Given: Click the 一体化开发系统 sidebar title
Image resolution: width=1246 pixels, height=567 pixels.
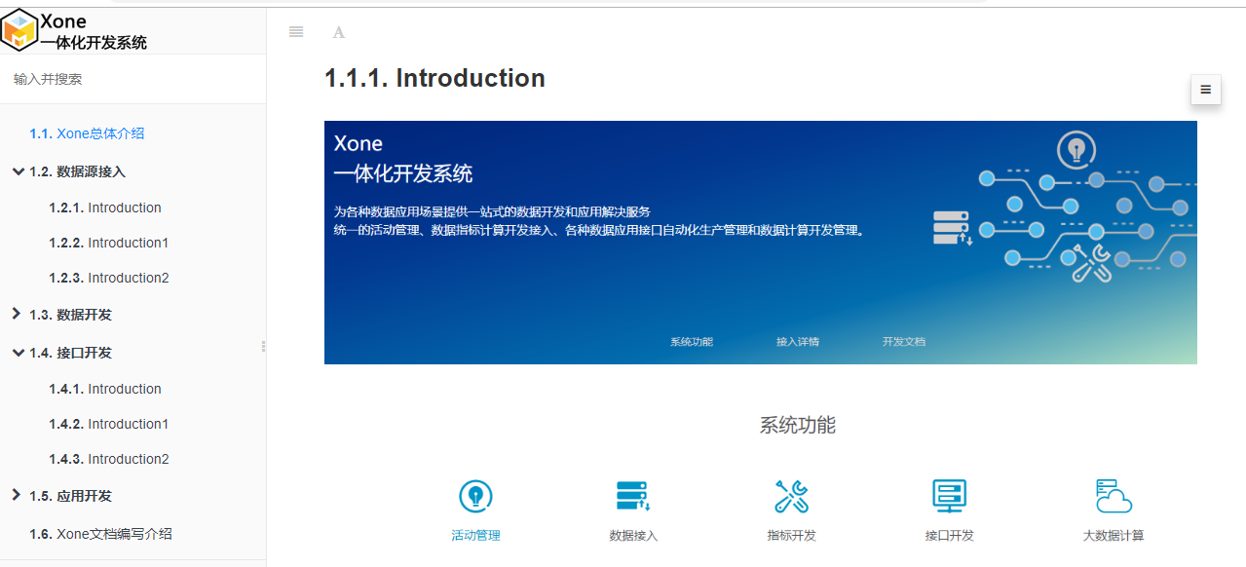Looking at the screenshot, I should coord(94,43).
